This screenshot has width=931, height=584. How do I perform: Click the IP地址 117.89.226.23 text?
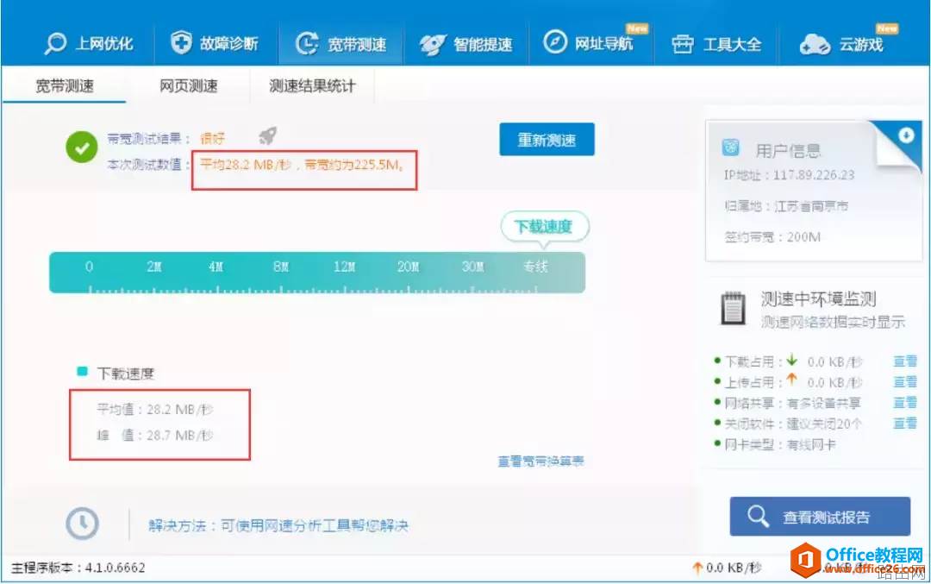789,174
